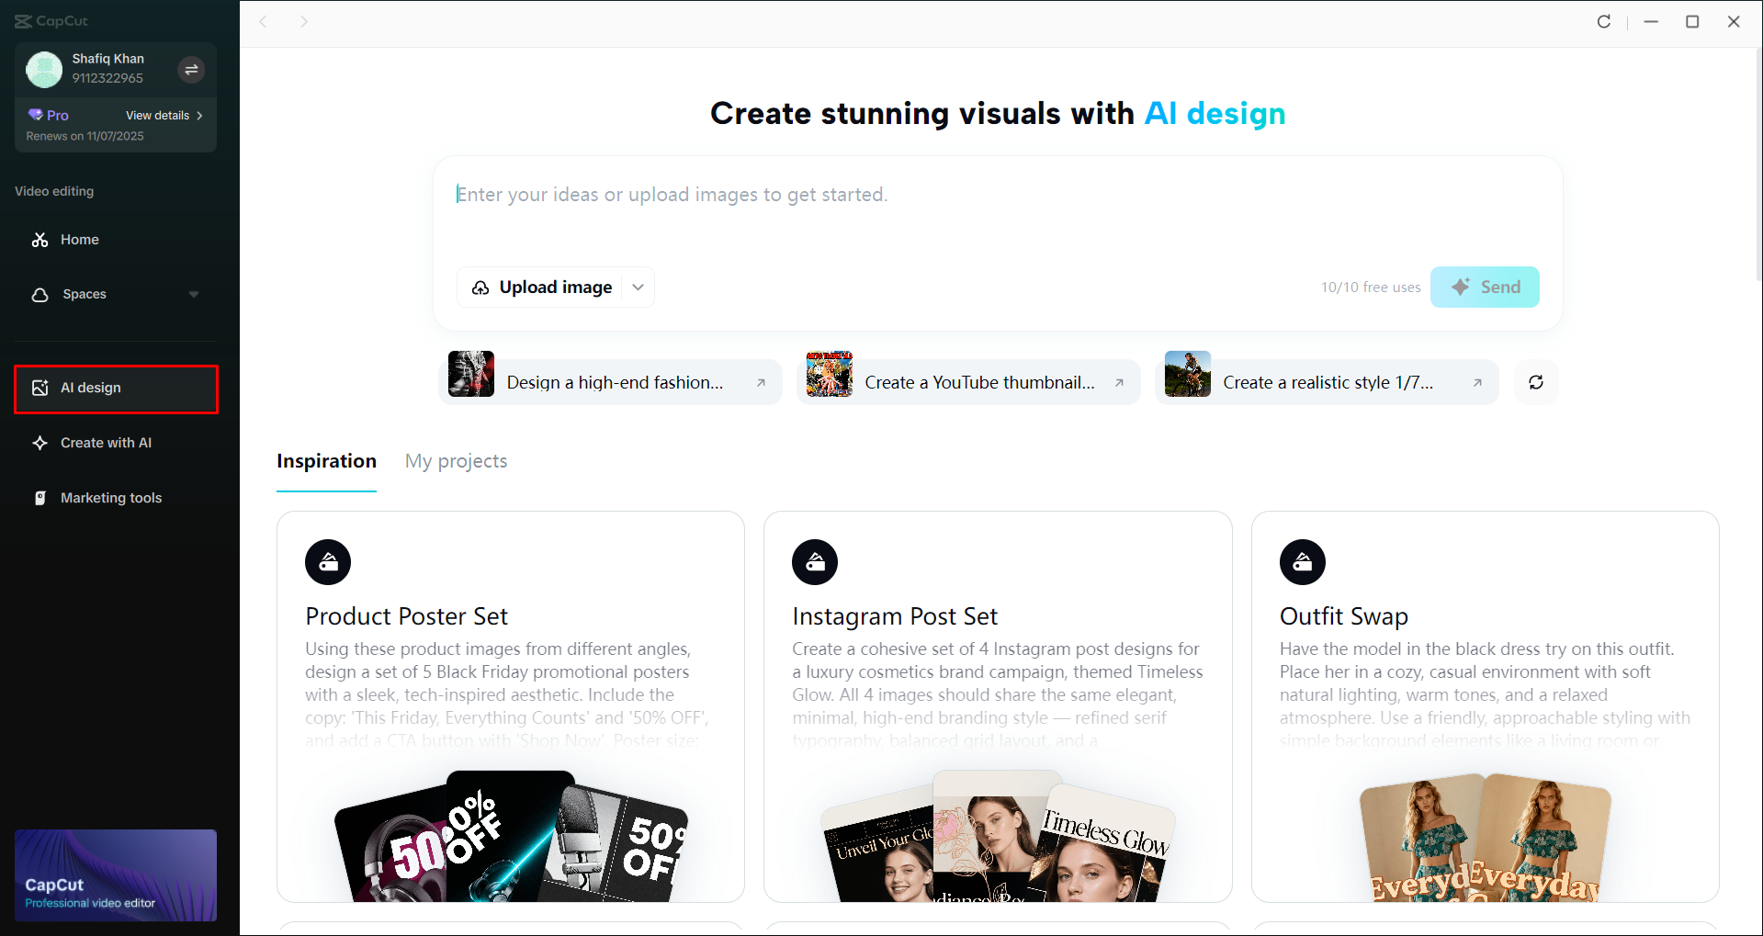The width and height of the screenshot is (1763, 936).
Task: Select the Inspiration tab
Action: 326,461
